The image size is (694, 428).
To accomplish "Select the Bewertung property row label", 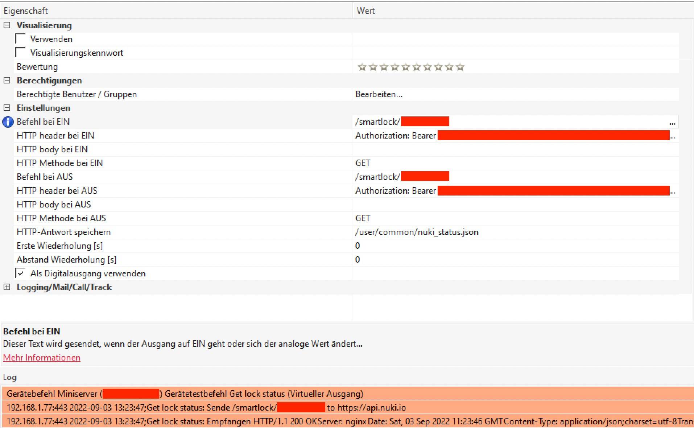I will (x=37, y=67).
